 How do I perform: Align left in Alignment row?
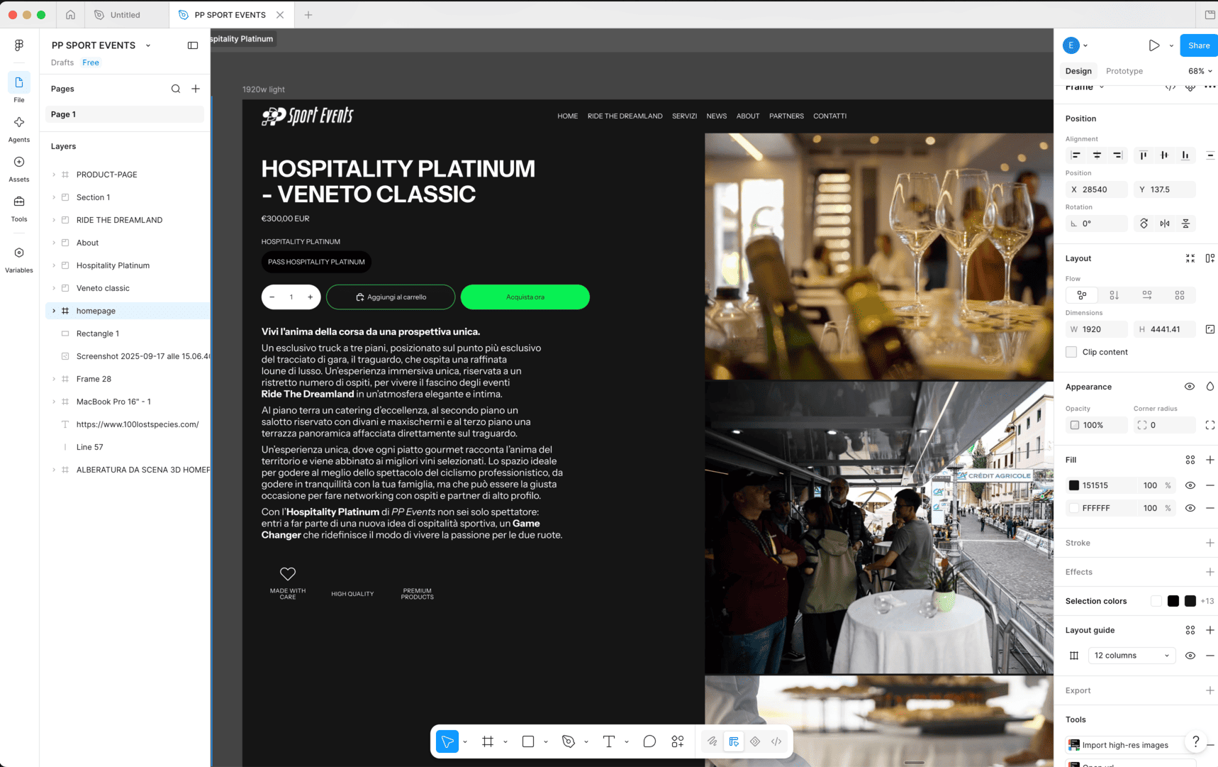pyautogui.click(x=1076, y=155)
